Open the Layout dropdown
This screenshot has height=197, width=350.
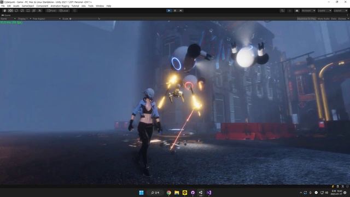tap(340, 10)
